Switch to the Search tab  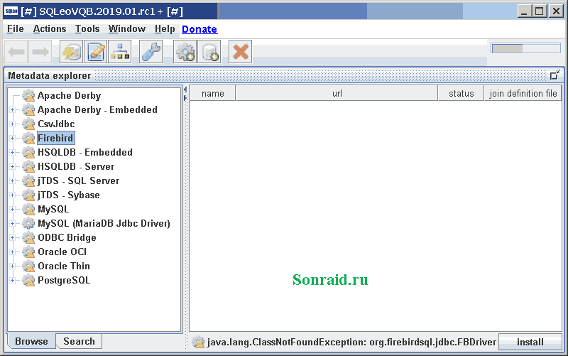pos(79,342)
